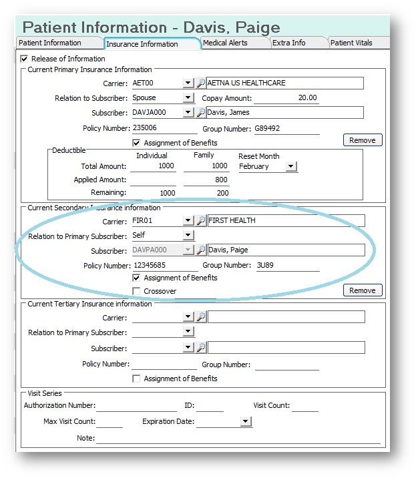The image size is (418, 480).
Task: Click the secondary Subscriber lookup magnifier icon
Action: (x=200, y=250)
